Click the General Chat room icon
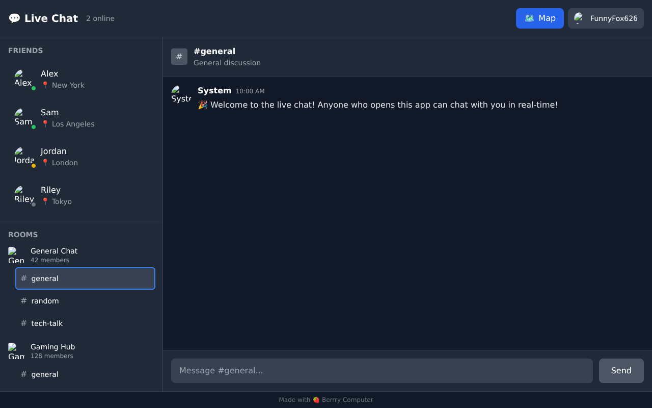This screenshot has height=408, width=652. pyautogui.click(x=16, y=254)
